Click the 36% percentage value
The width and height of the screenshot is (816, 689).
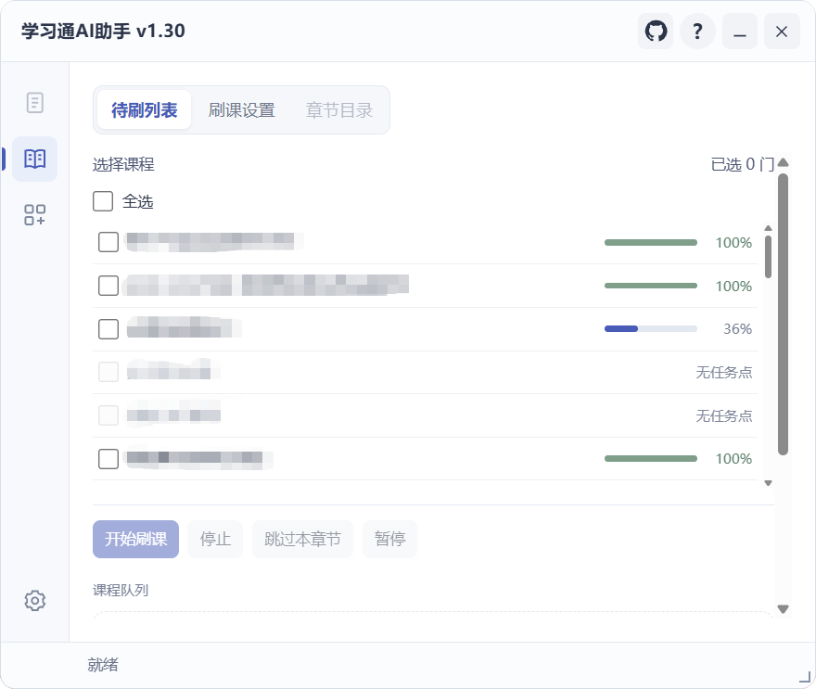(737, 329)
